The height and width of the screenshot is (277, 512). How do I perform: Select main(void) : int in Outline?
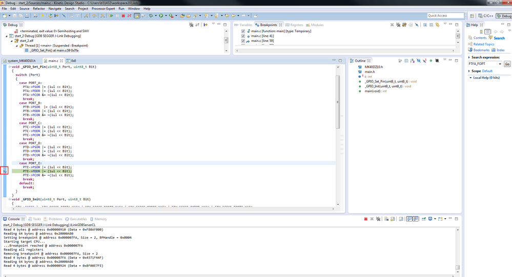376,91
